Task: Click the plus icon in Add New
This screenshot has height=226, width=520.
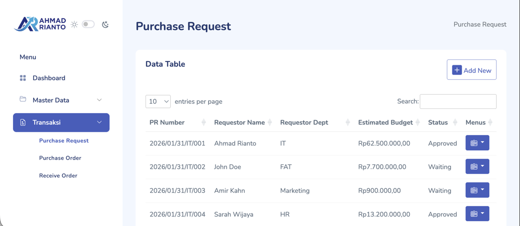Action: pyautogui.click(x=457, y=70)
